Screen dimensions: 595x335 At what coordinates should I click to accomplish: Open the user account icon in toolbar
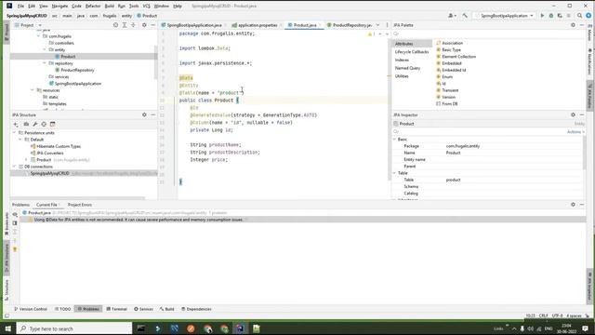click(x=451, y=16)
